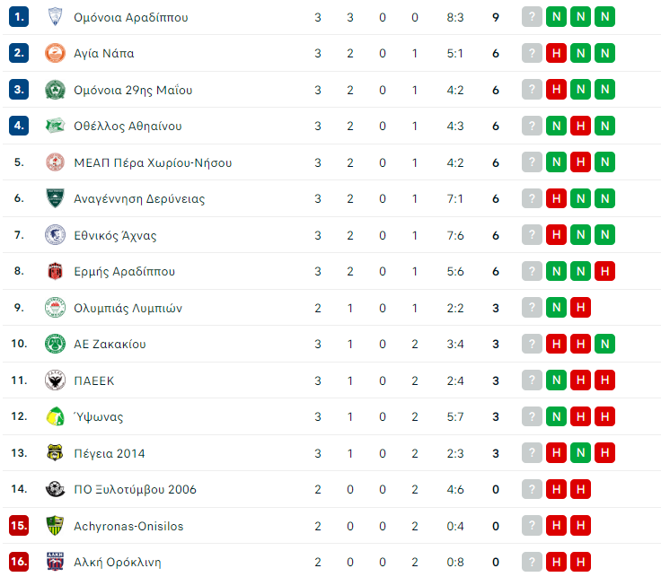
Task: Open the Achyronas-Onisilos team link
Action: pos(128,526)
